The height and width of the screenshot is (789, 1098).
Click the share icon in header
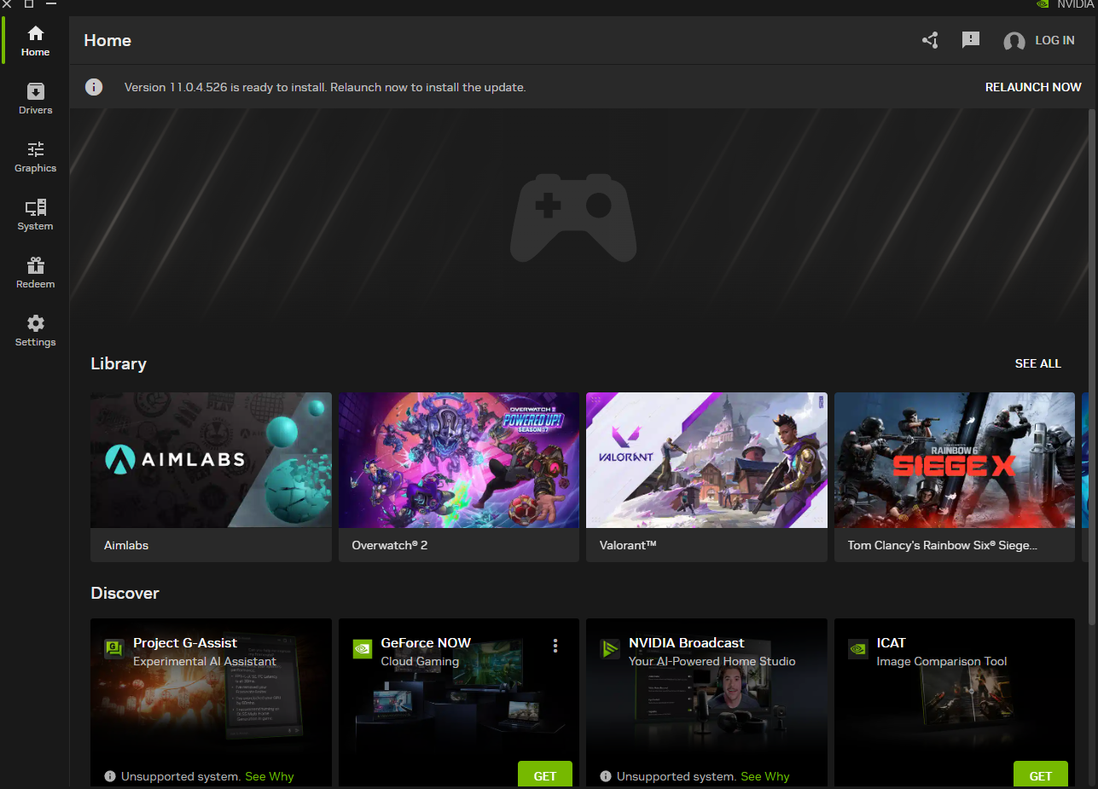930,40
